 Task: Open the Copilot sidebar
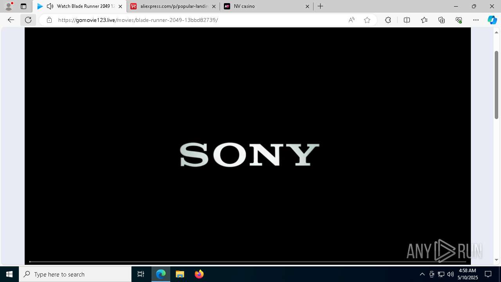point(492,20)
